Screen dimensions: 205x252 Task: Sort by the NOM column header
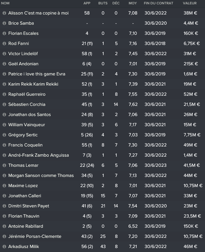5,3
